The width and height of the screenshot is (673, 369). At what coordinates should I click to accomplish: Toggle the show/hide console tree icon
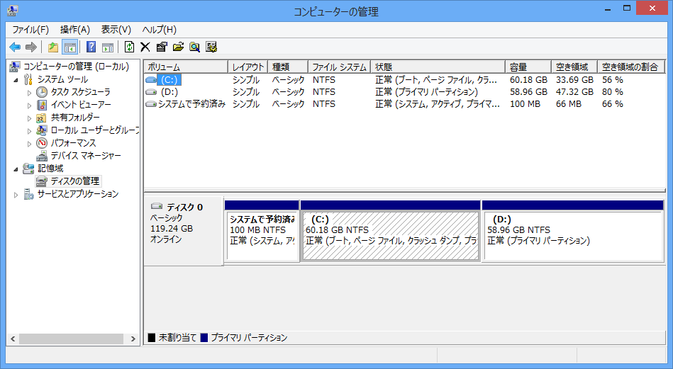(70, 47)
